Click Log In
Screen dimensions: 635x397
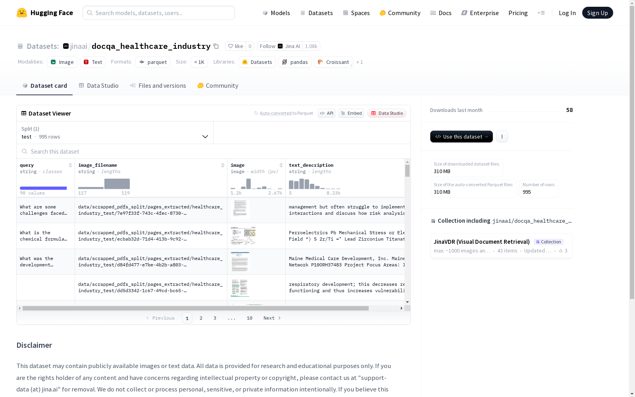pyautogui.click(x=567, y=13)
